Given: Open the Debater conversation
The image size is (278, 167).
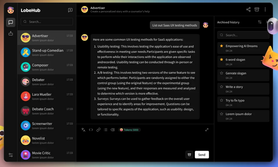Looking at the screenshot, I should click(47, 82).
